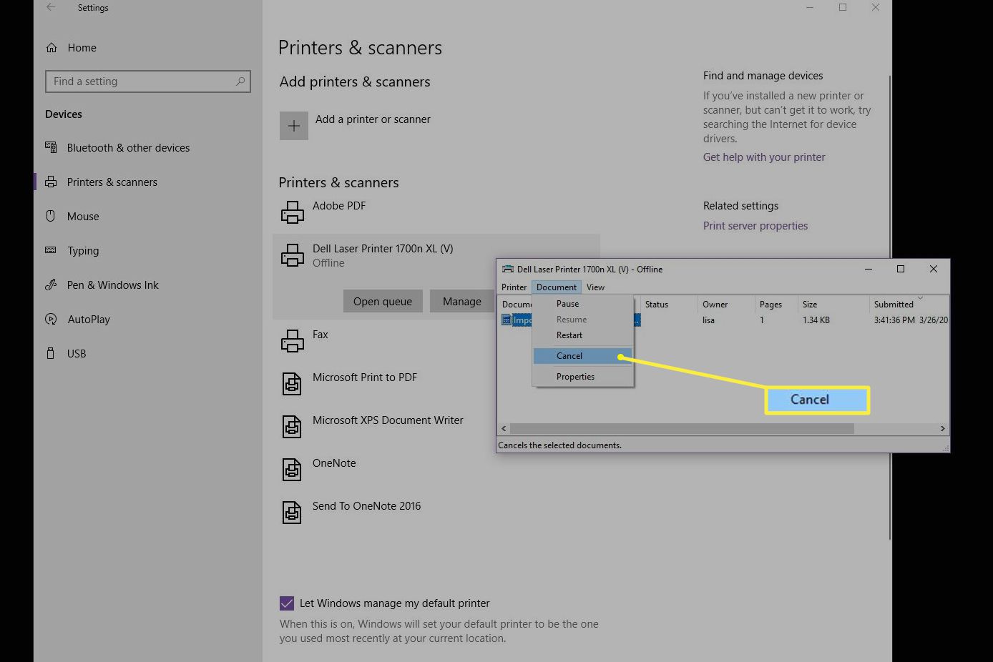993x662 pixels.
Task: Click the Add a printer plus icon
Action: [293, 126]
